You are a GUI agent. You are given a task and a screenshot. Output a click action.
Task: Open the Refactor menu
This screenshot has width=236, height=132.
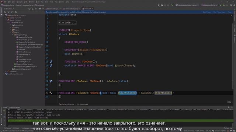click(32, 2)
